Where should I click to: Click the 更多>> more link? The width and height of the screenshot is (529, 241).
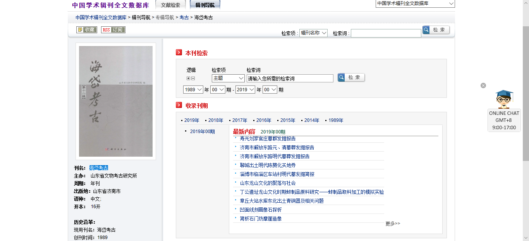click(393, 224)
